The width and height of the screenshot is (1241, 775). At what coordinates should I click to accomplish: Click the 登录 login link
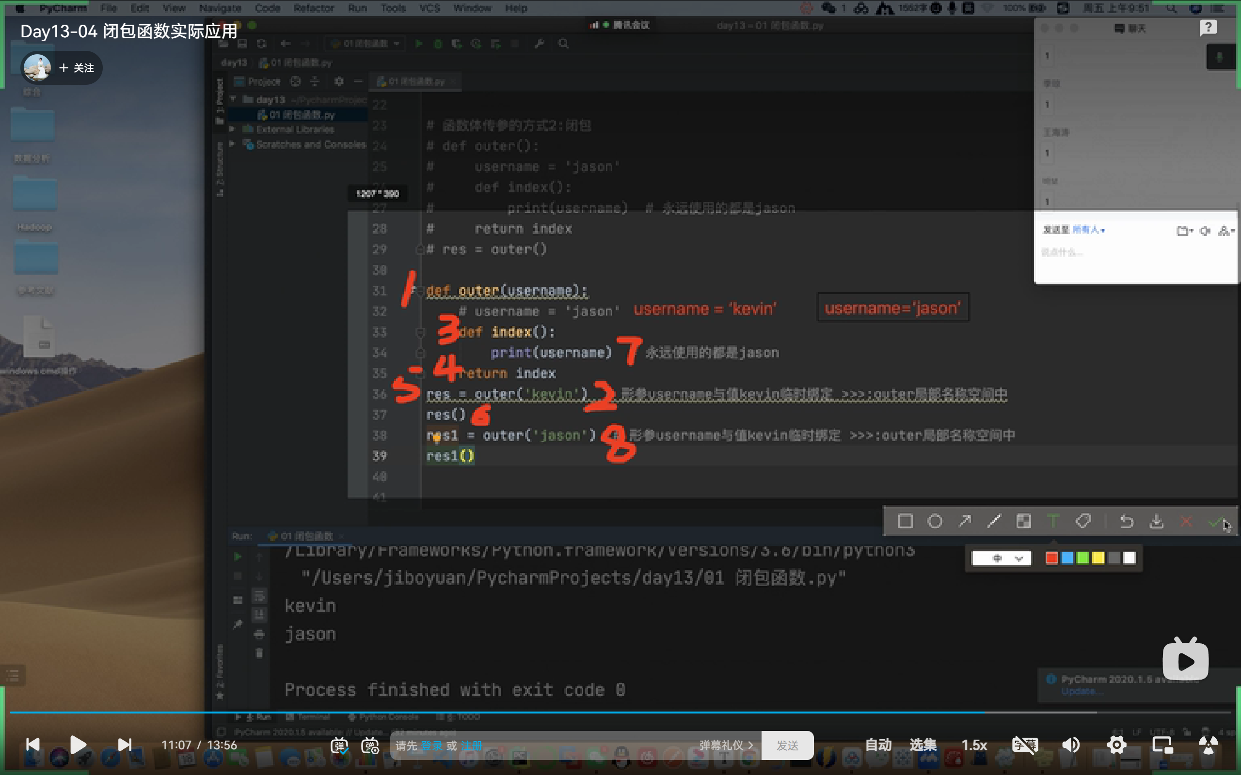coord(431,746)
